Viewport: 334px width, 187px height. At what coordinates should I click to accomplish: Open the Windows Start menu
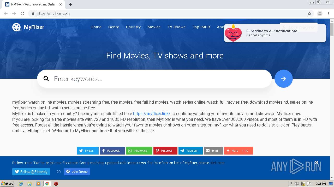pyautogui.click(x=7, y=184)
